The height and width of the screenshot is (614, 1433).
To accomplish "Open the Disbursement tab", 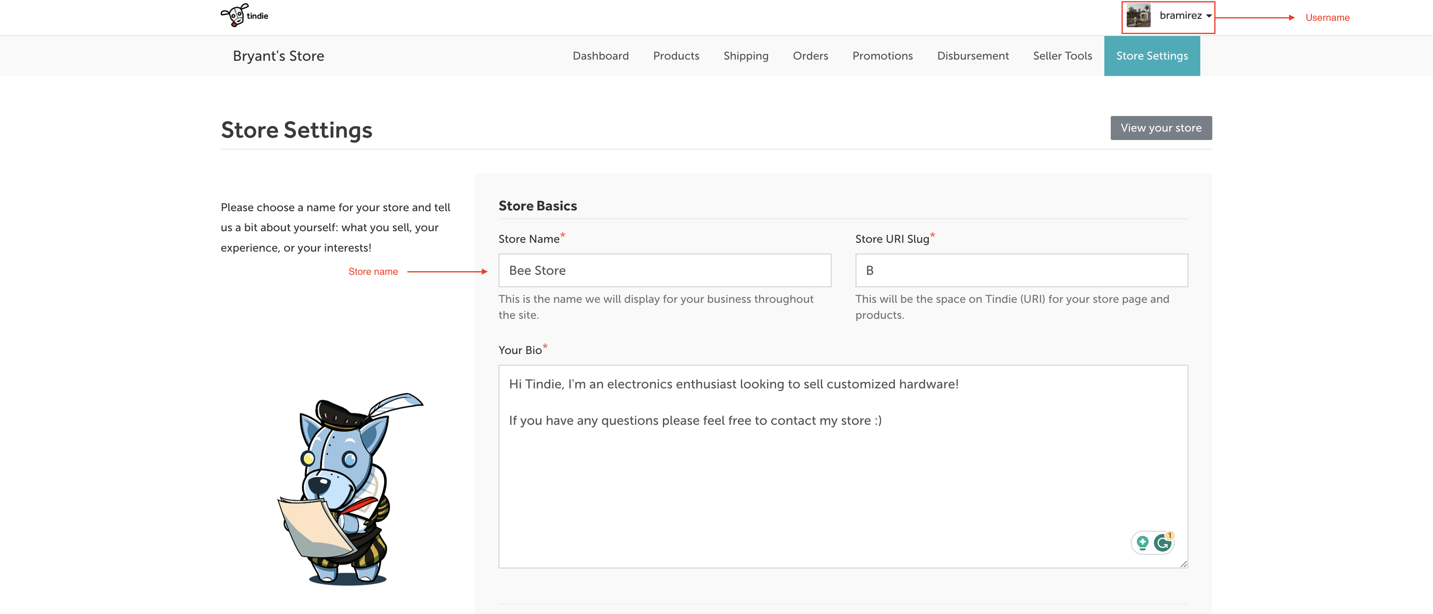I will (972, 56).
